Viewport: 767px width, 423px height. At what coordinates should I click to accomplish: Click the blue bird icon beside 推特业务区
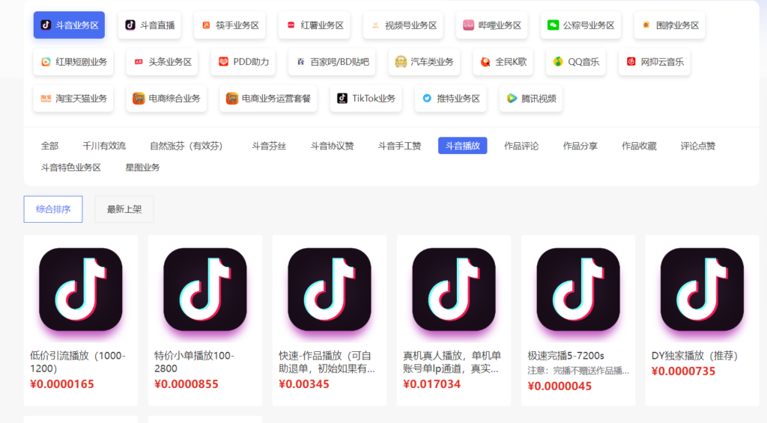pyautogui.click(x=427, y=98)
